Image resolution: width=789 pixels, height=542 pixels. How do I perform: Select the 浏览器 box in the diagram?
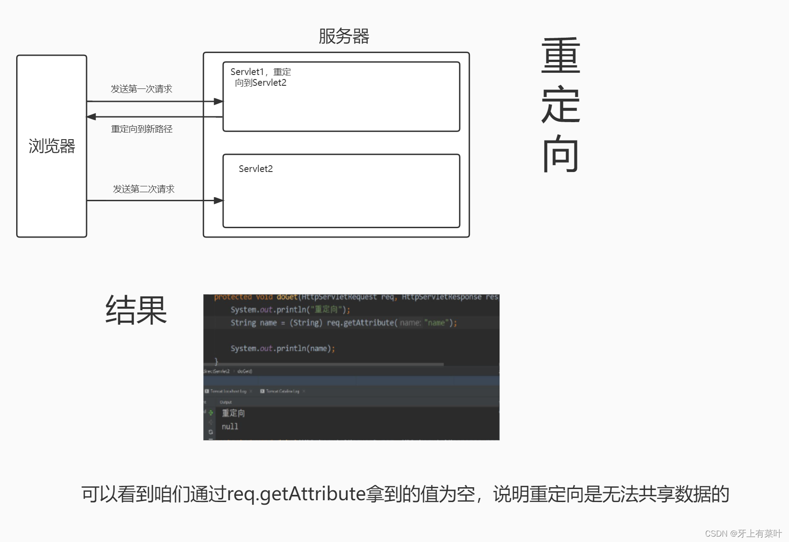click(x=52, y=146)
